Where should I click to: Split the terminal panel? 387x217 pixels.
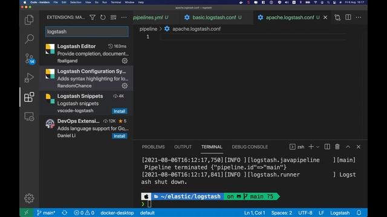327,147
